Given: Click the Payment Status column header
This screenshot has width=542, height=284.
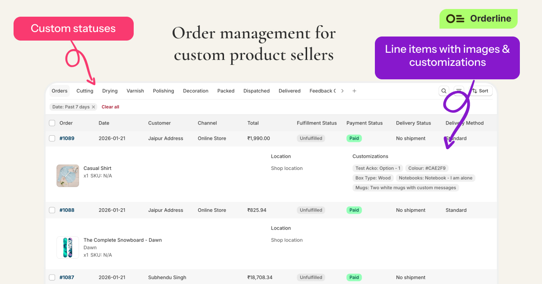Looking at the screenshot, I should 364,123.
